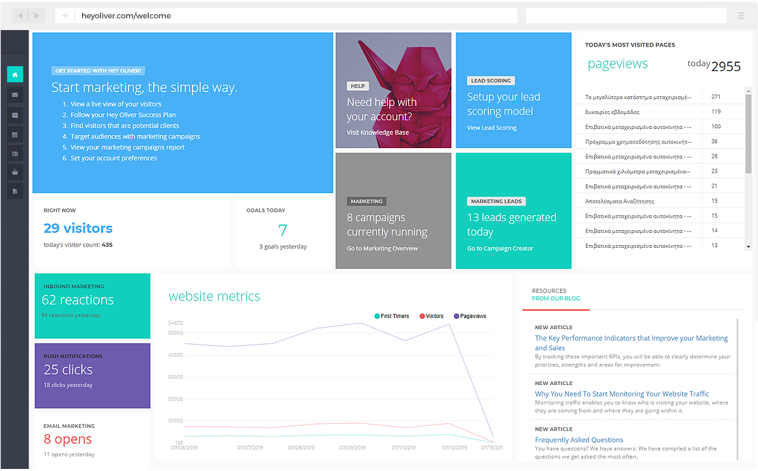Go back with the browser back arrow

20,16
